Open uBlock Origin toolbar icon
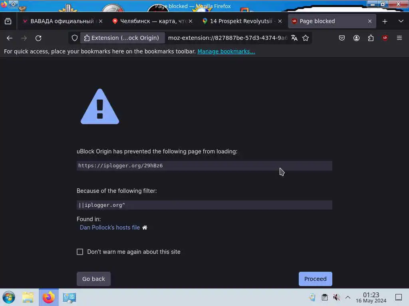This screenshot has height=306, width=409. point(385,38)
